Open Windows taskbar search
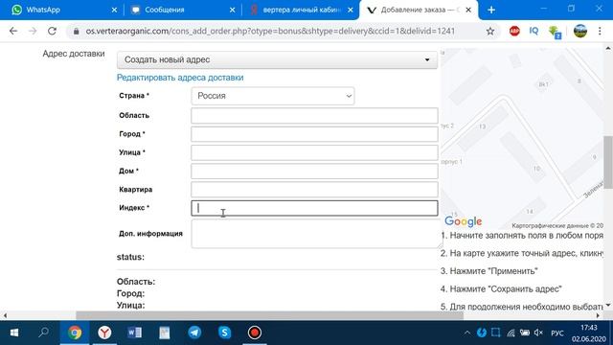This screenshot has height=345, width=613. click(x=44, y=333)
